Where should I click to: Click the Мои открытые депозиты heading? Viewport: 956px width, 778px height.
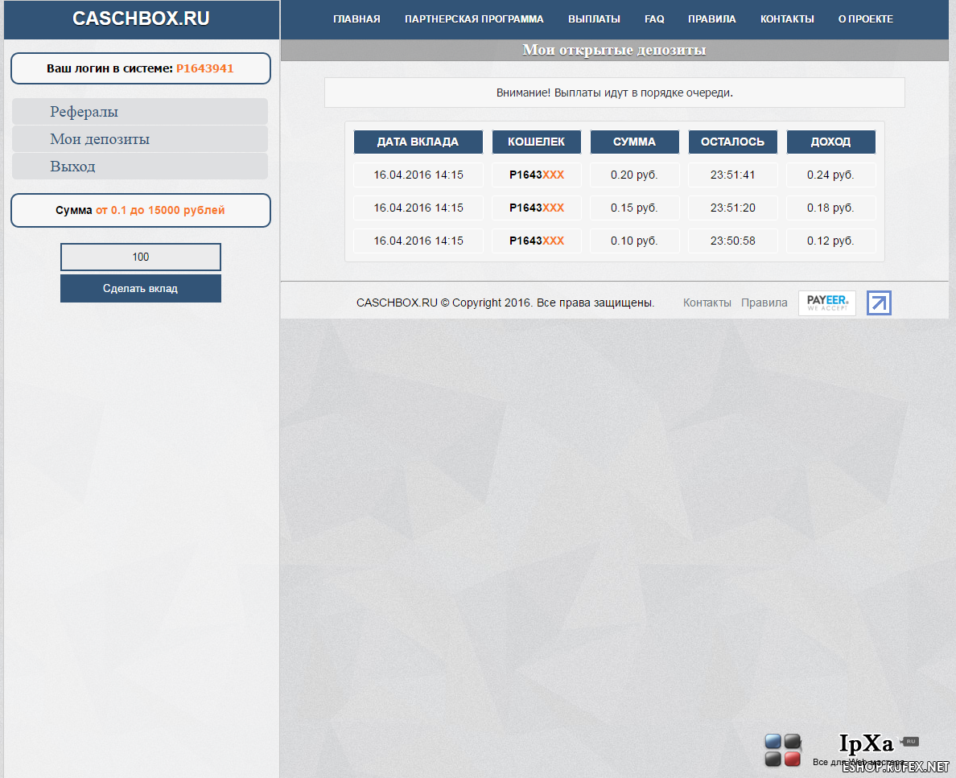click(x=615, y=50)
